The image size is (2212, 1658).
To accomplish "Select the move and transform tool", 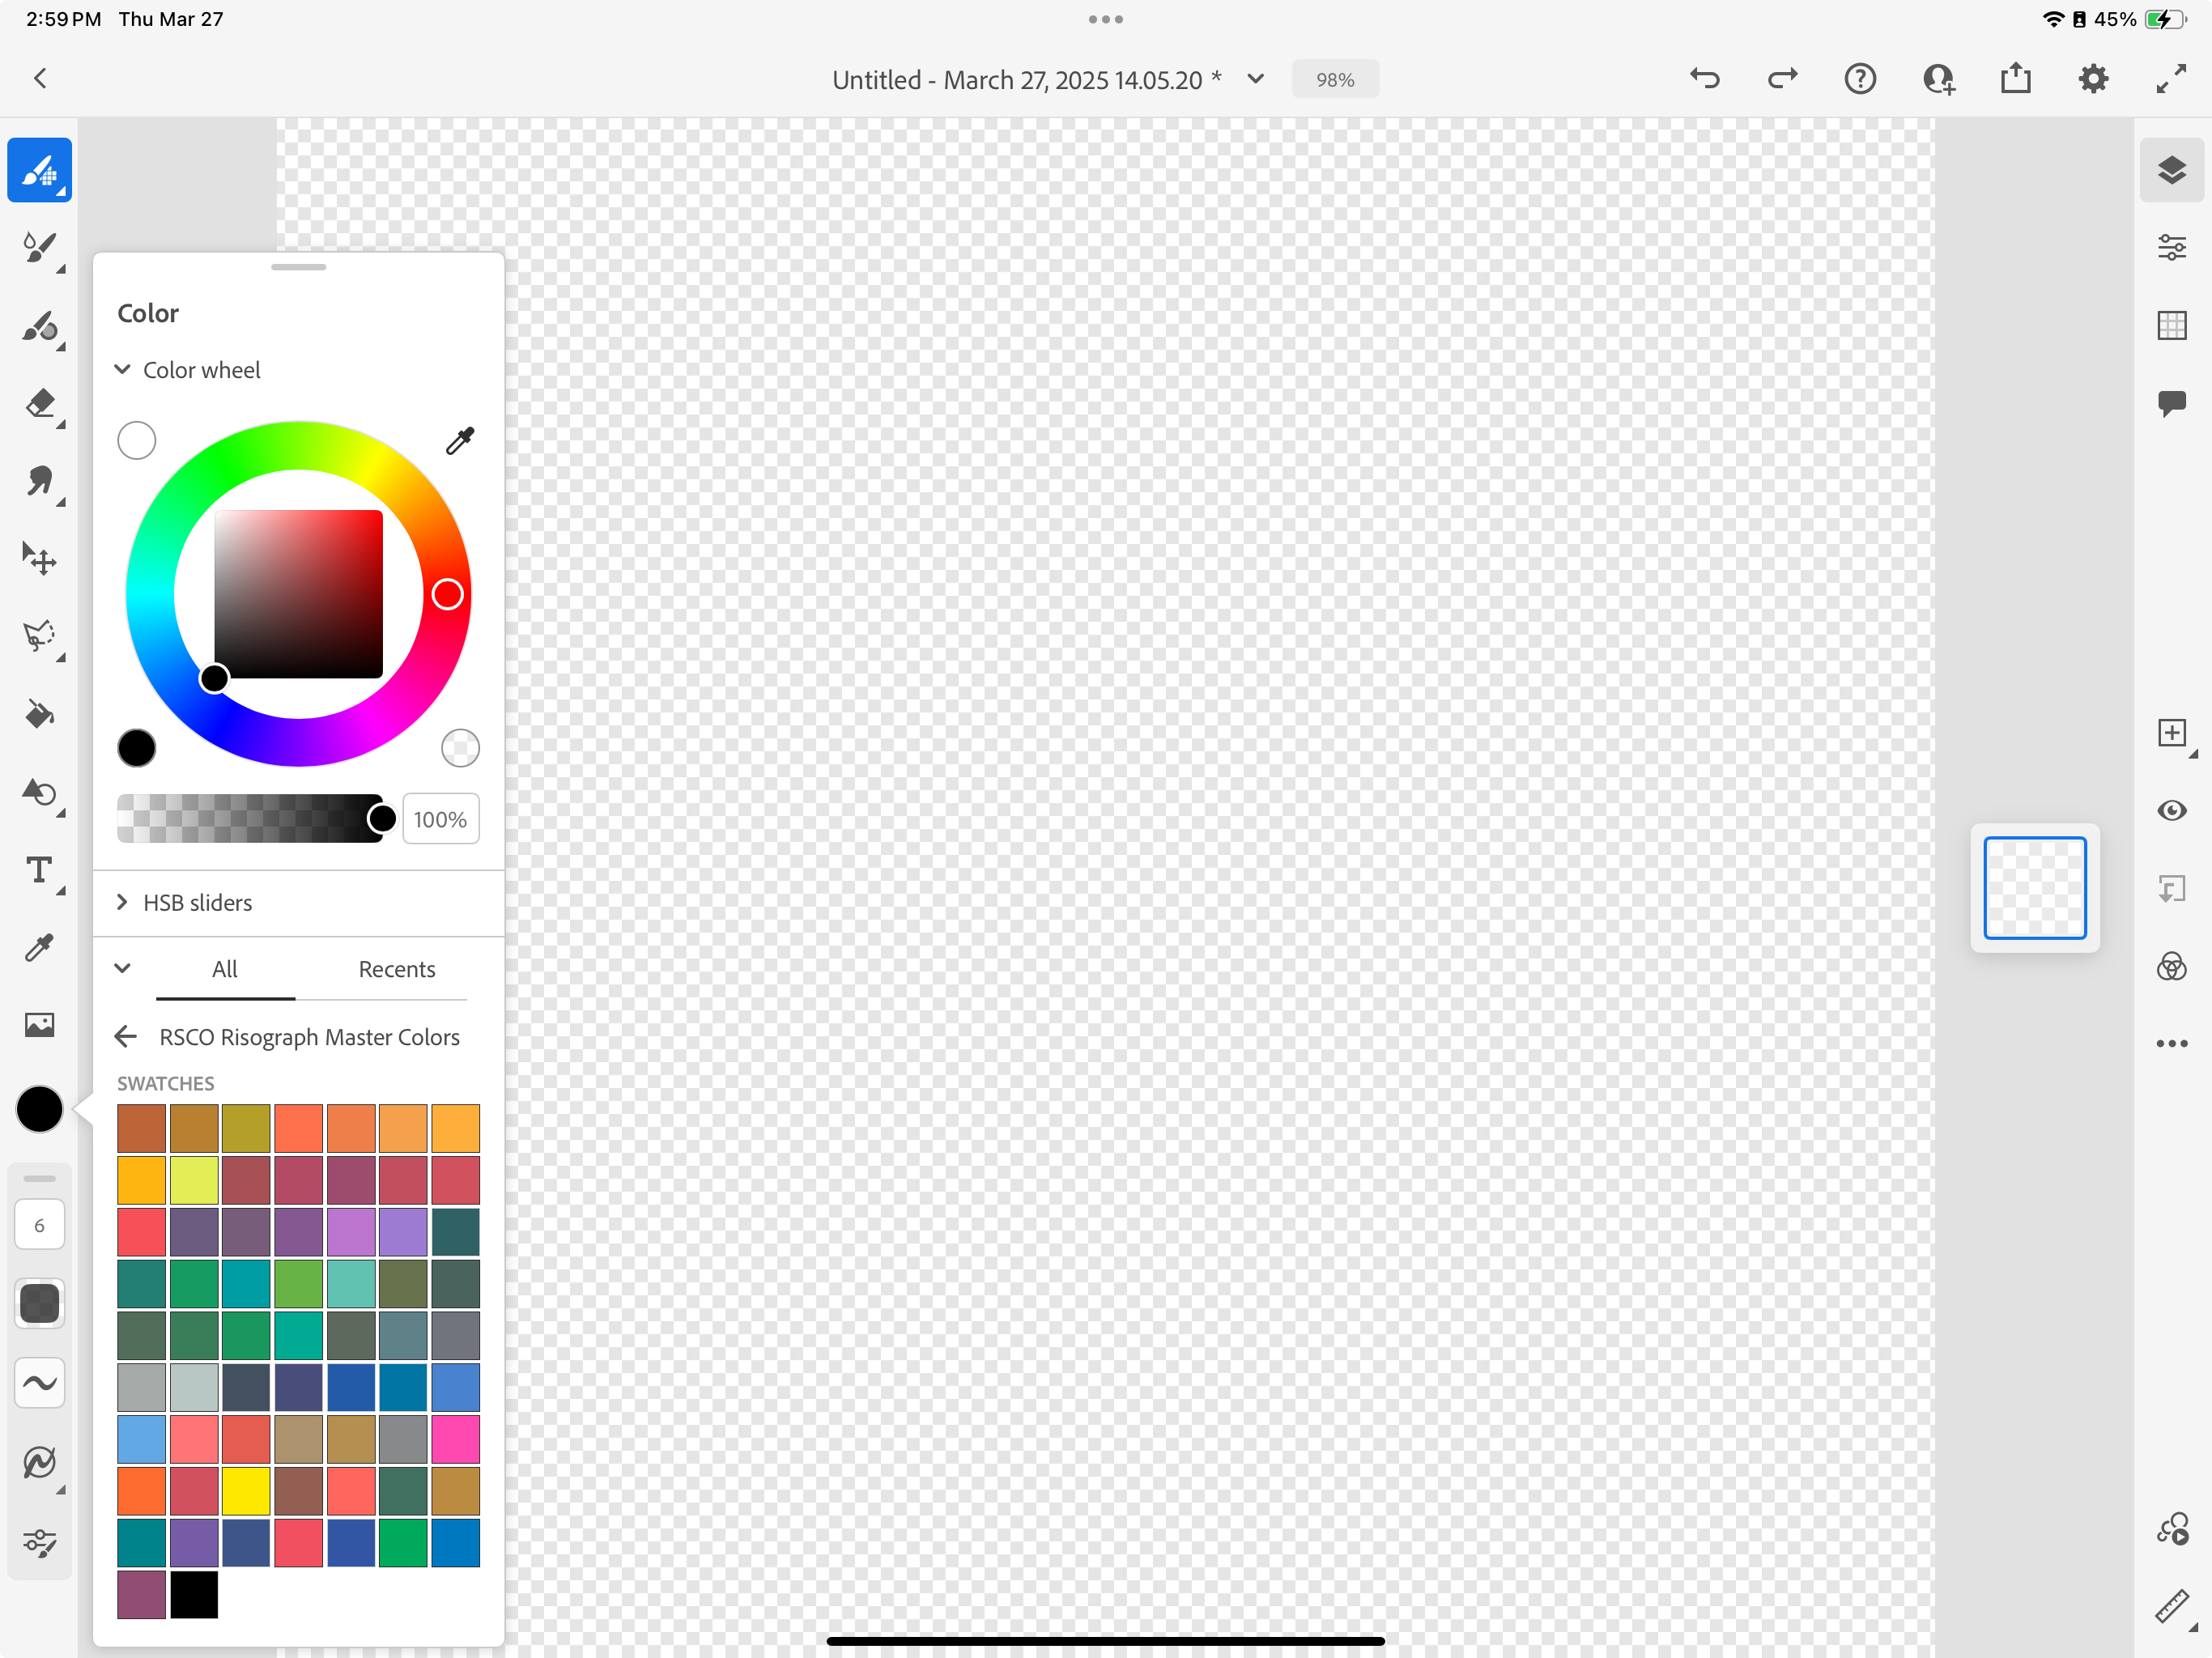I will tap(40, 559).
